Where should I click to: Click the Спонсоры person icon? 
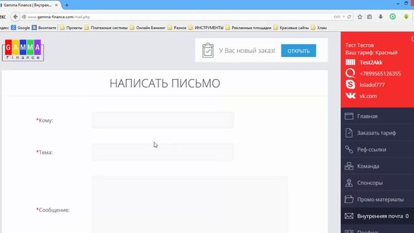[x=349, y=183]
